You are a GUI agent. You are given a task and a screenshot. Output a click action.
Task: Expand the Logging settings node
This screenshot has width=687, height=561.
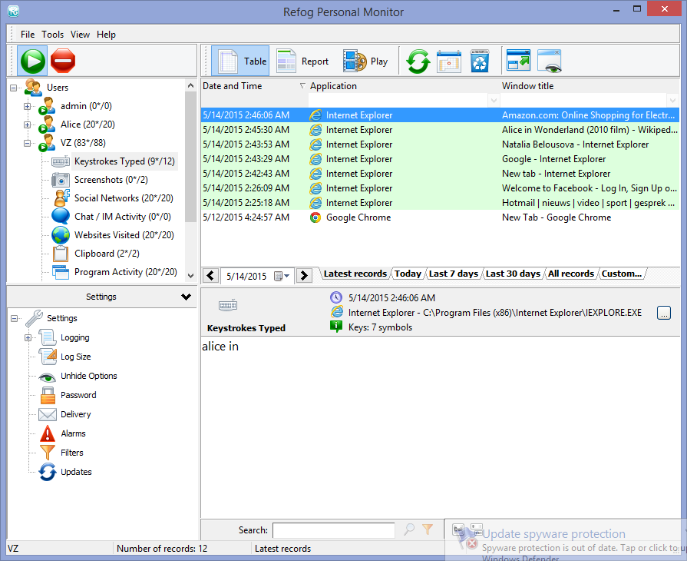coord(28,337)
